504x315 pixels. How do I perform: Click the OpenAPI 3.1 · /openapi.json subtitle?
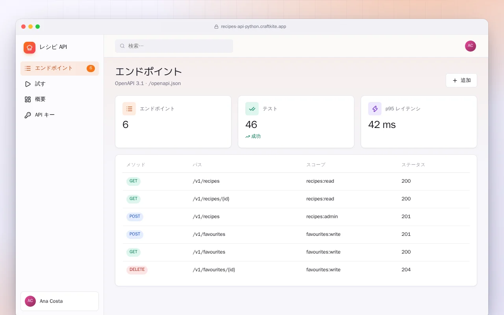coord(148,83)
